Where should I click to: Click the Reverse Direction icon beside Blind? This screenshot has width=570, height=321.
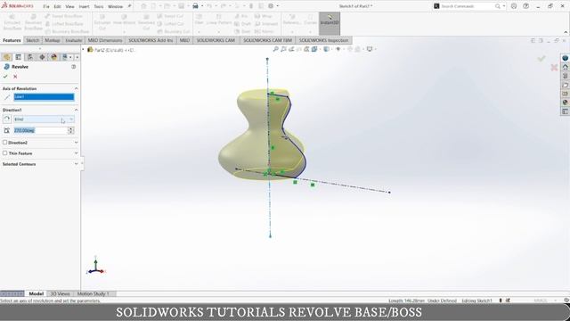[7, 119]
